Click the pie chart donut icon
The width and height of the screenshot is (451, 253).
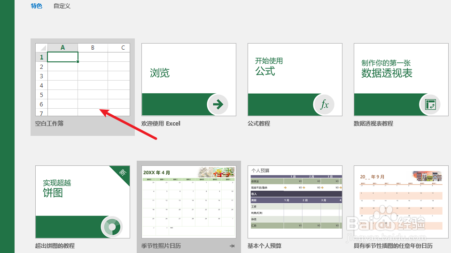pos(112,227)
